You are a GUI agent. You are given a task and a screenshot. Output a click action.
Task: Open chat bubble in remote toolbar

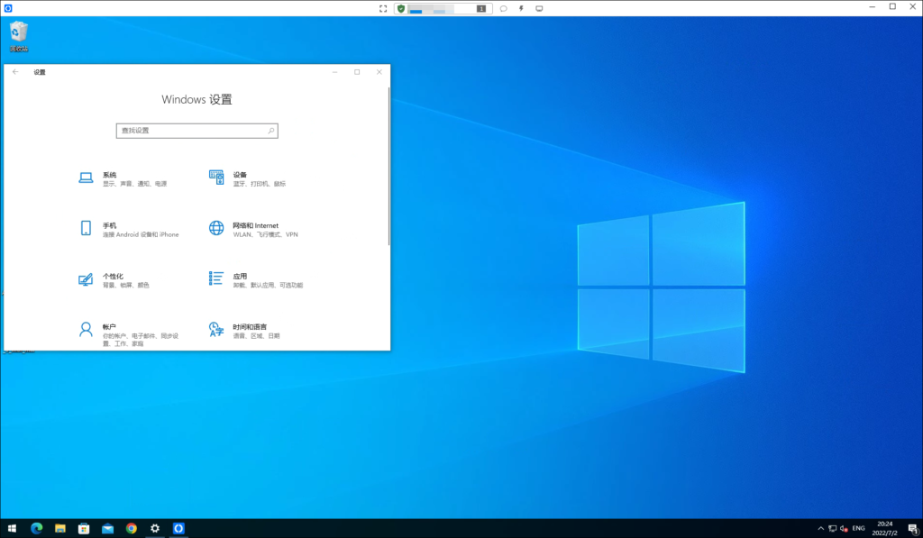point(504,8)
